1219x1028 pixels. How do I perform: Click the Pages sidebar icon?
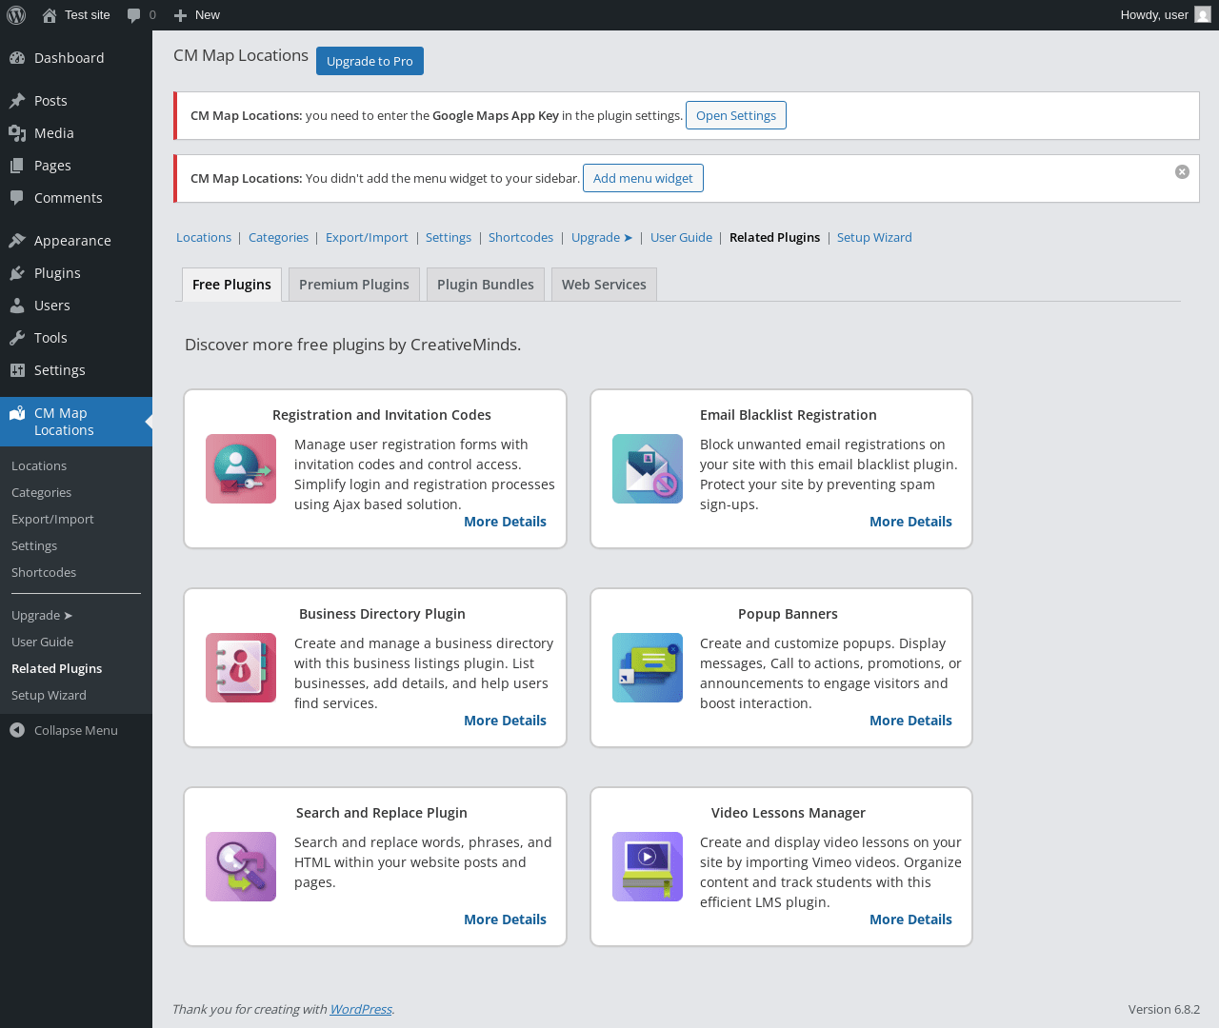click(x=17, y=166)
